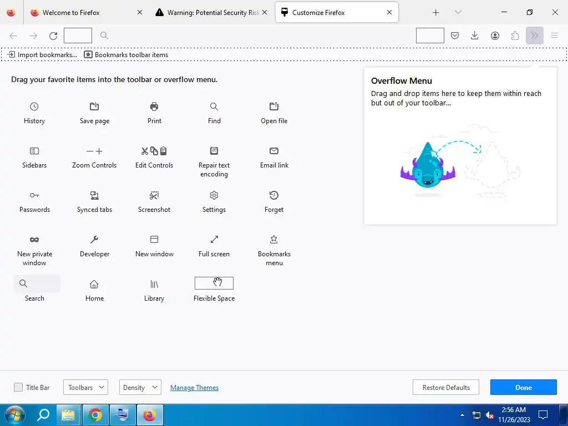Select the Open file item
Image resolution: width=568 pixels, height=426 pixels.
[x=274, y=113]
